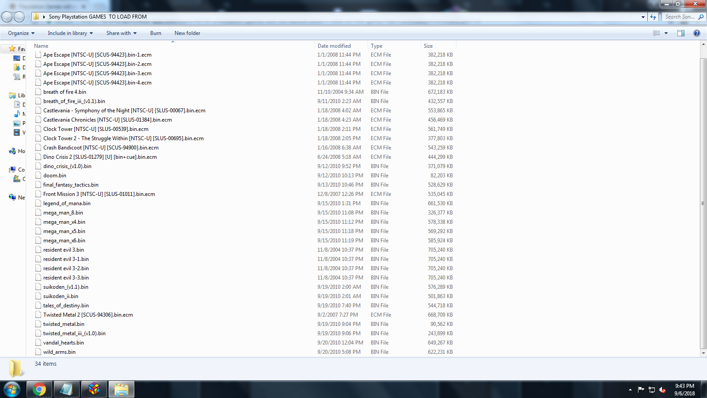Viewport: 707px width, 398px height.
Task: Select the Libraries icon in navigation pane
Action: [x=12, y=95]
